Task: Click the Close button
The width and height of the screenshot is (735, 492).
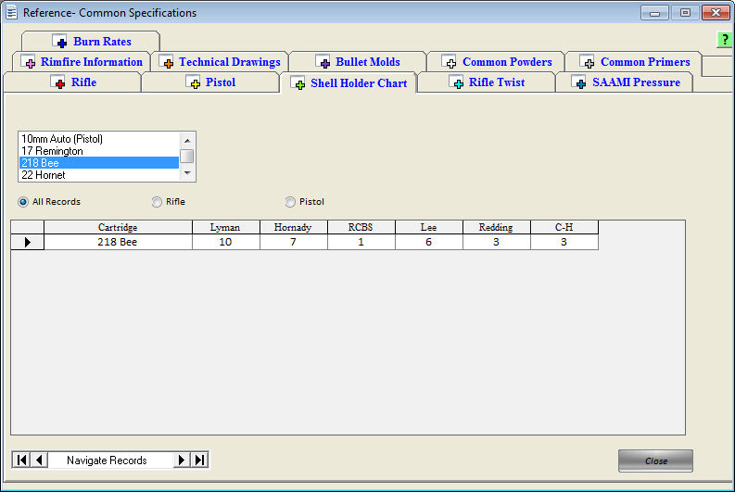Action: pos(655,461)
